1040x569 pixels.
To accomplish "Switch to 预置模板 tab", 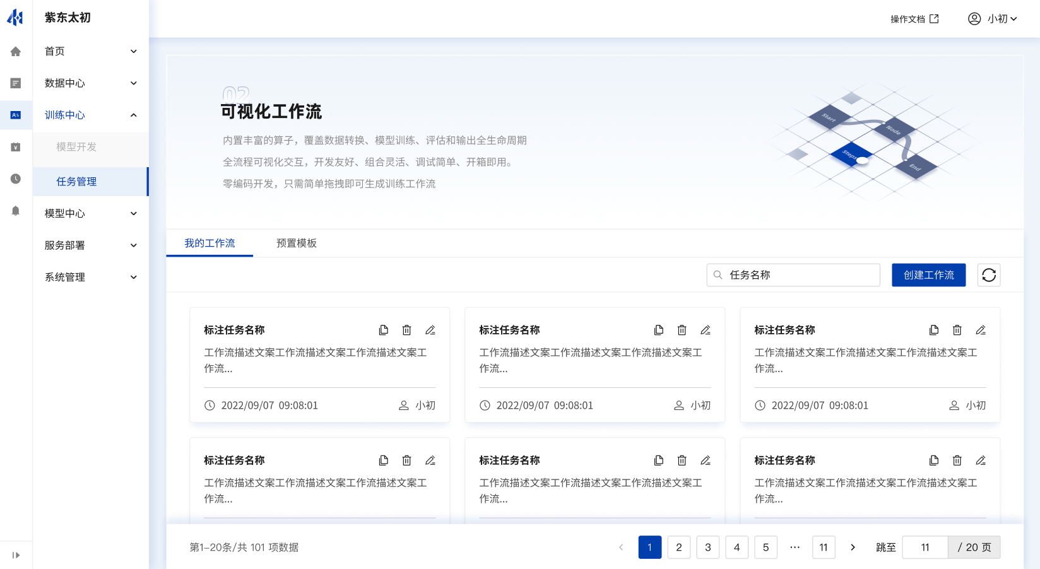I will click(297, 243).
